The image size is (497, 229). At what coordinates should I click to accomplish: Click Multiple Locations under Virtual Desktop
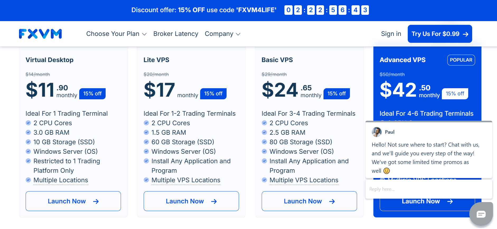61,180
